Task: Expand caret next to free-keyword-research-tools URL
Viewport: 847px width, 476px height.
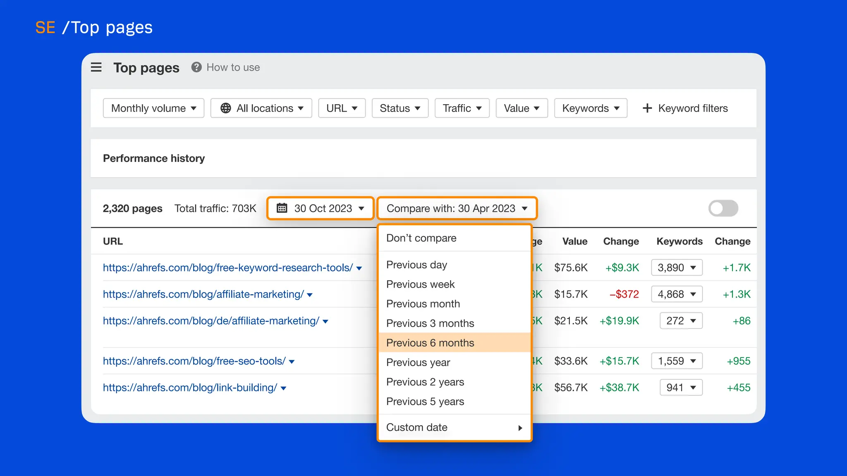Action: [x=359, y=269]
